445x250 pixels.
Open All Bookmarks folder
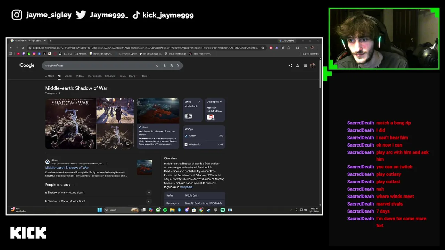coord(311,54)
